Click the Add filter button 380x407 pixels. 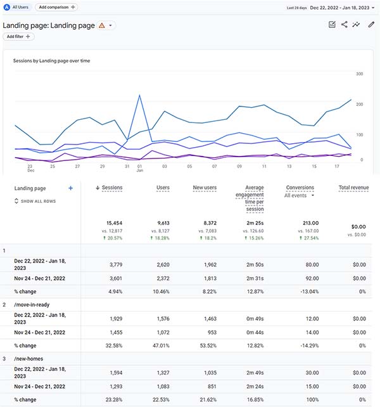pos(18,37)
